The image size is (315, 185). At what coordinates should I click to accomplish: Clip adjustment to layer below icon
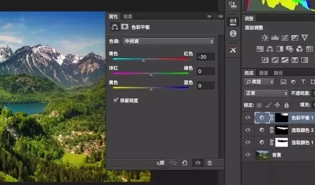click(x=160, y=163)
